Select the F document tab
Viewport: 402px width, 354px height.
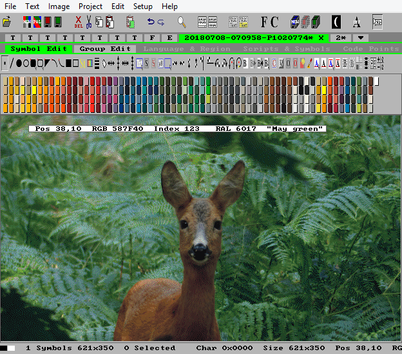click(152, 38)
